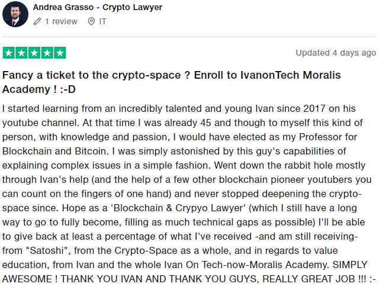Click the first green rating star

tap(9, 53)
